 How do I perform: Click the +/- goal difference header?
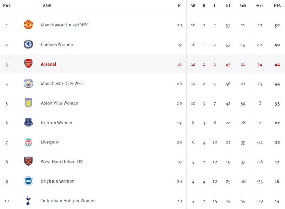(x=260, y=5)
